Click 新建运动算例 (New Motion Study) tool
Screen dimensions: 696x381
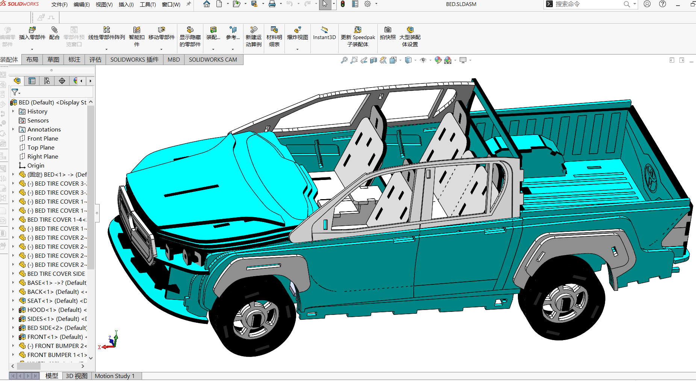click(254, 37)
